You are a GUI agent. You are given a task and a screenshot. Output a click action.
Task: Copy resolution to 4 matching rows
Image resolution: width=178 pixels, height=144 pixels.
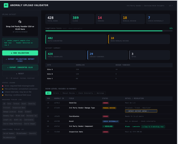click(153, 127)
